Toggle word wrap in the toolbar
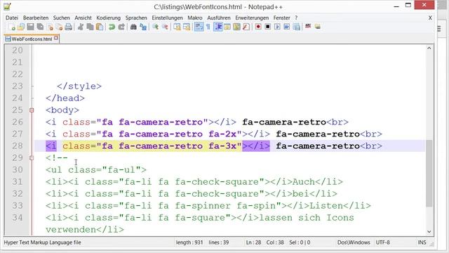449x253 pixels. click(x=199, y=27)
